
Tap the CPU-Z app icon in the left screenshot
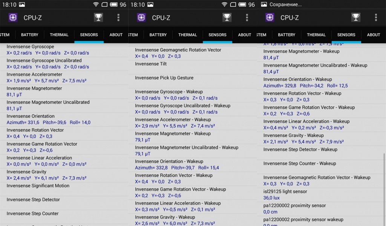point(13,17)
